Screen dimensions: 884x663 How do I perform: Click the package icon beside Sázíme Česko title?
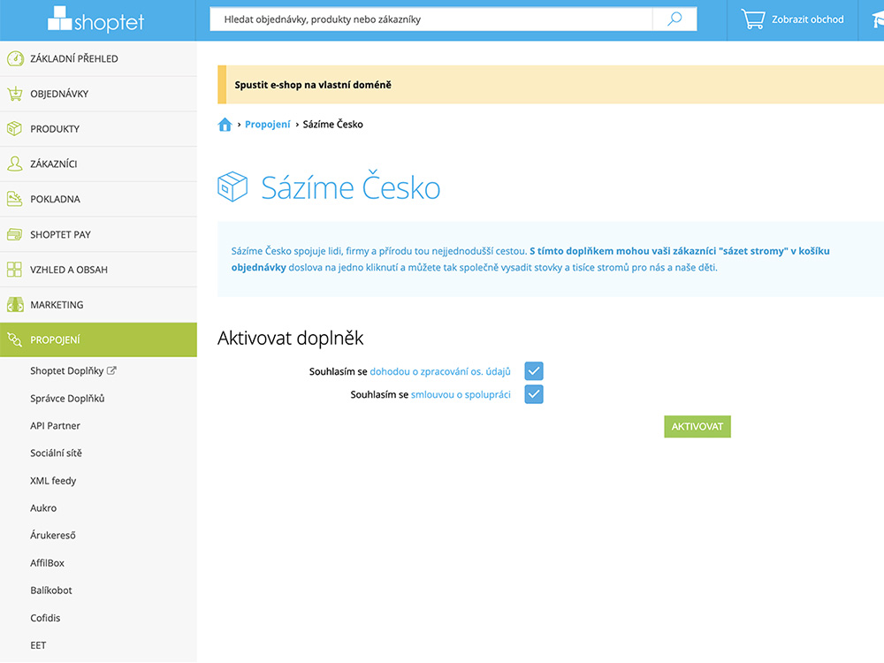click(x=232, y=187)
